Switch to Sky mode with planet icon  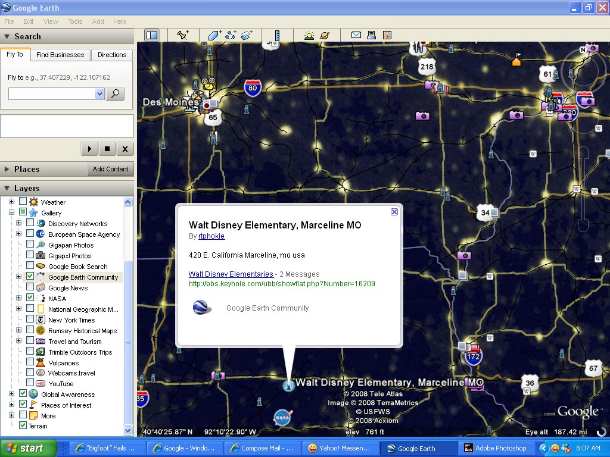coord(325,35)
